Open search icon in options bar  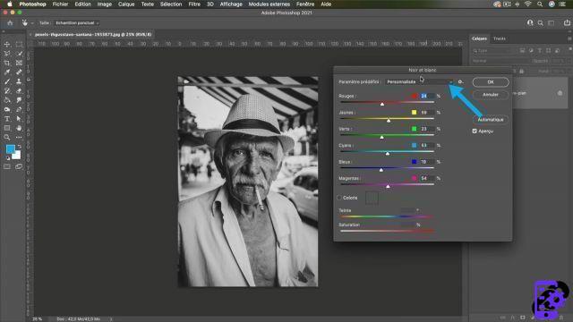point(541,22)
